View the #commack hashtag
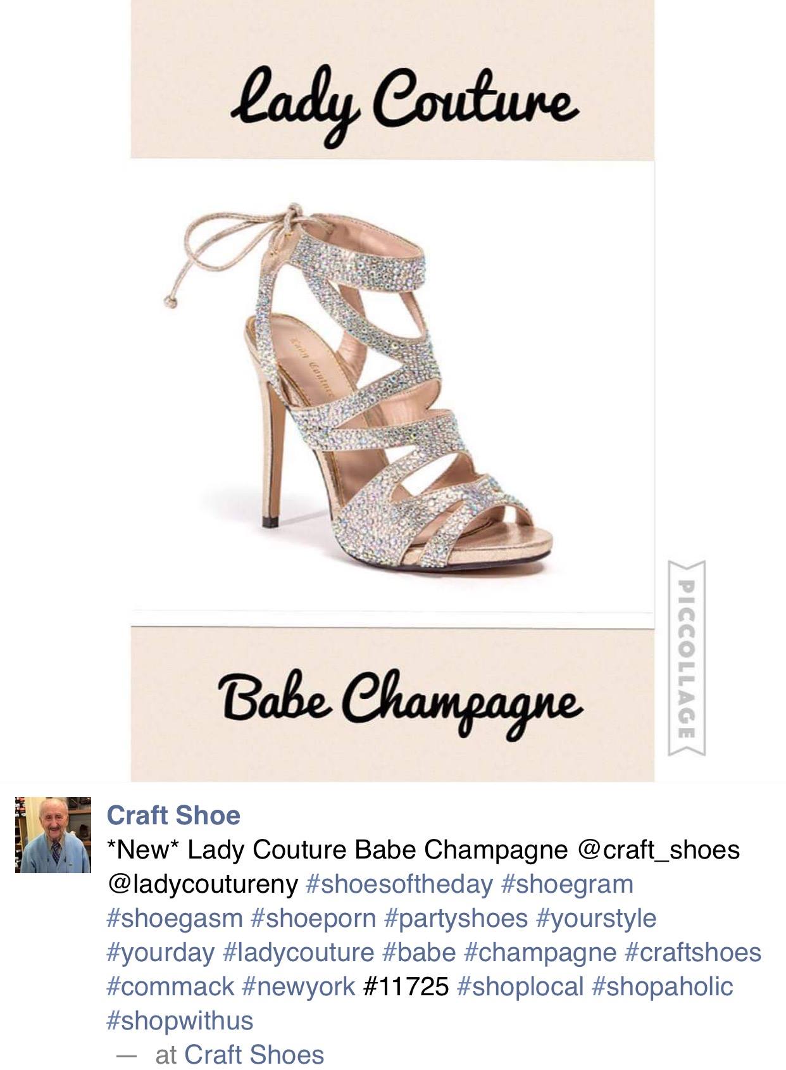 click(x=170, y=986)
